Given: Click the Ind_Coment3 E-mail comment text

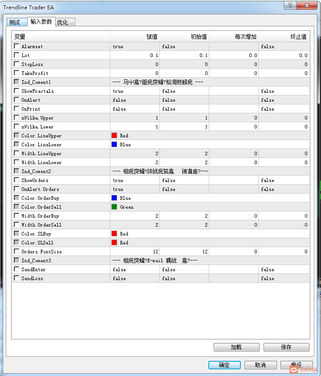Looking at the screenshot, I should click(155, 260).
